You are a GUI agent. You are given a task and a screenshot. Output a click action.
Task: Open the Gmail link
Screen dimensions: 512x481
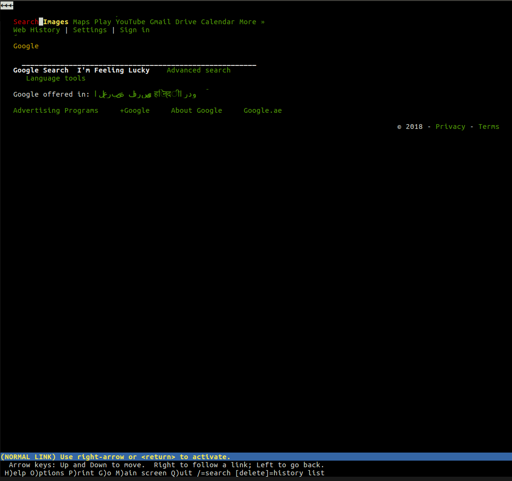[160, 22]
